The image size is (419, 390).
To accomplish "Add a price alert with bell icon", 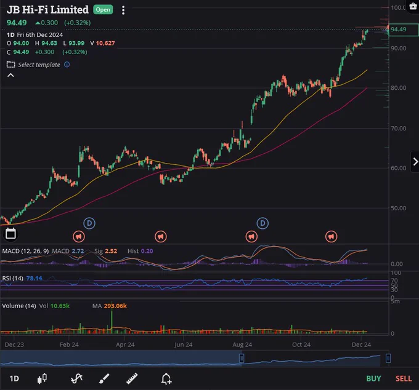I will (x=166, y=378).
